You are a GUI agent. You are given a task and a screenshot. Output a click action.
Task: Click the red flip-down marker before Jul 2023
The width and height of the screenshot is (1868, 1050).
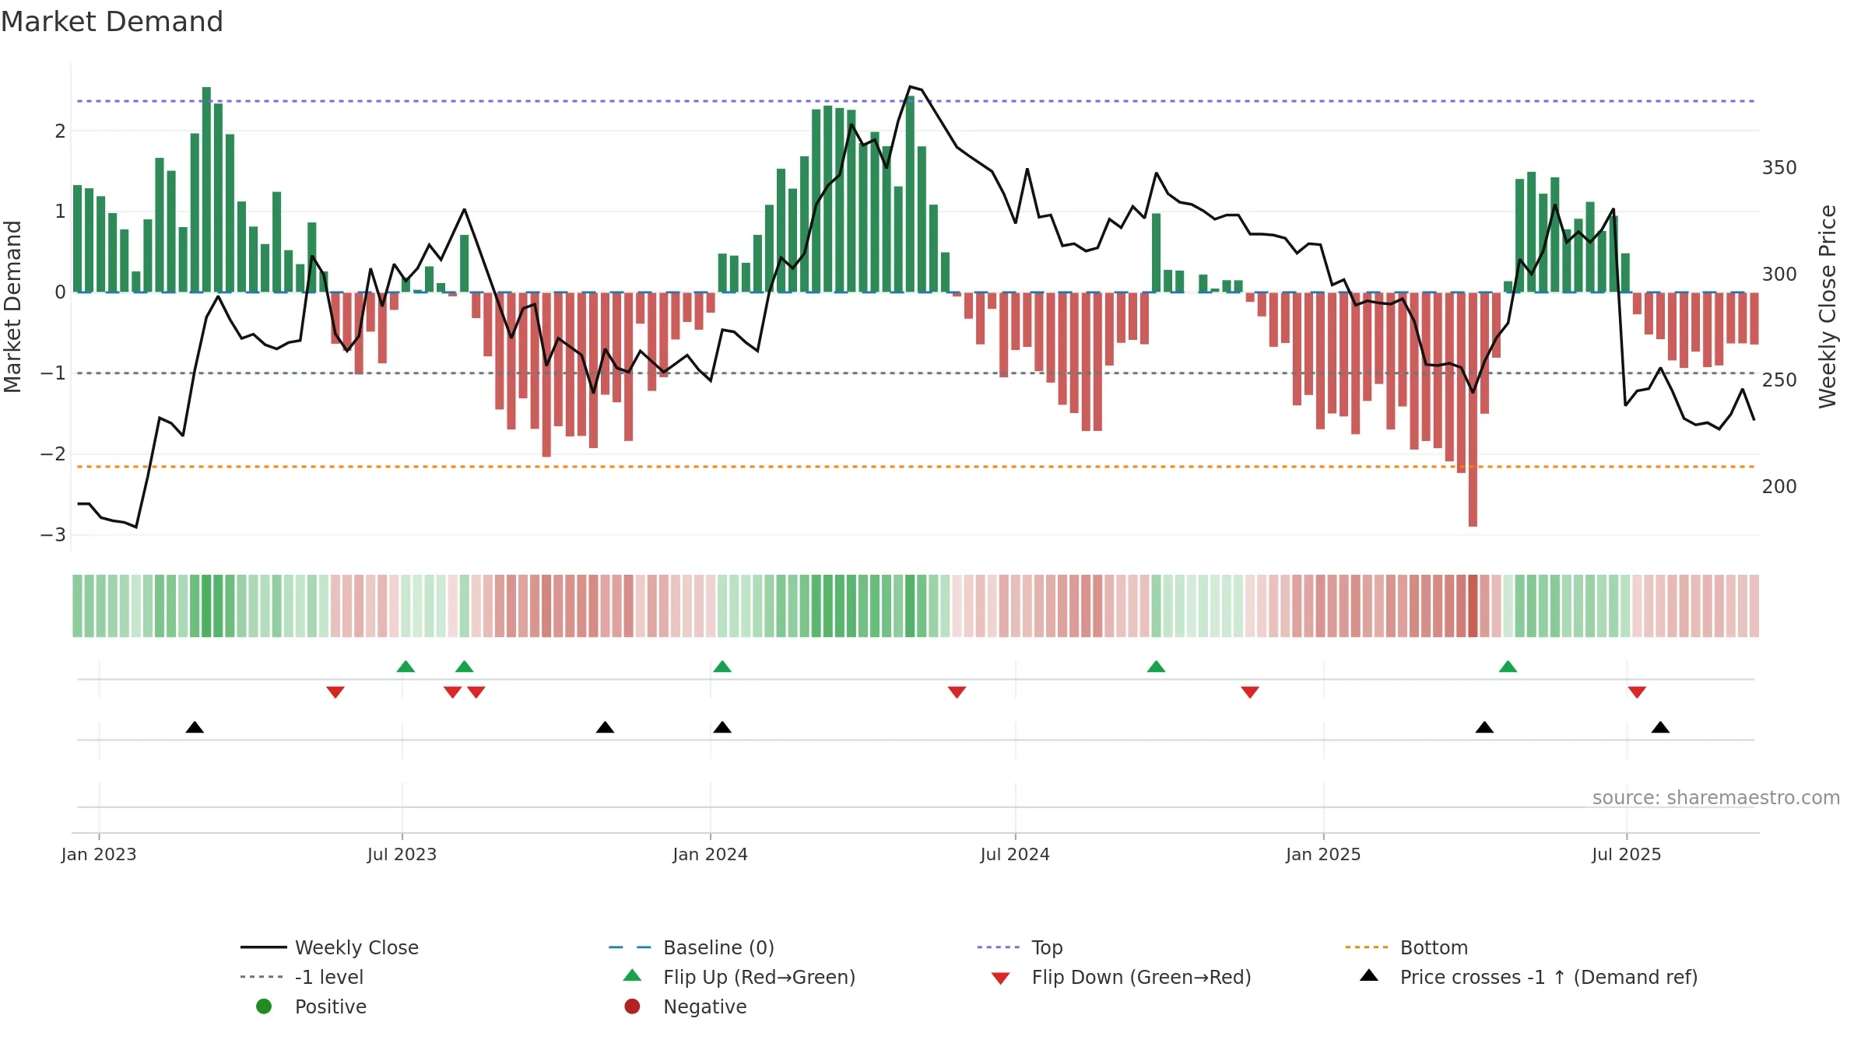pos(335,692)
